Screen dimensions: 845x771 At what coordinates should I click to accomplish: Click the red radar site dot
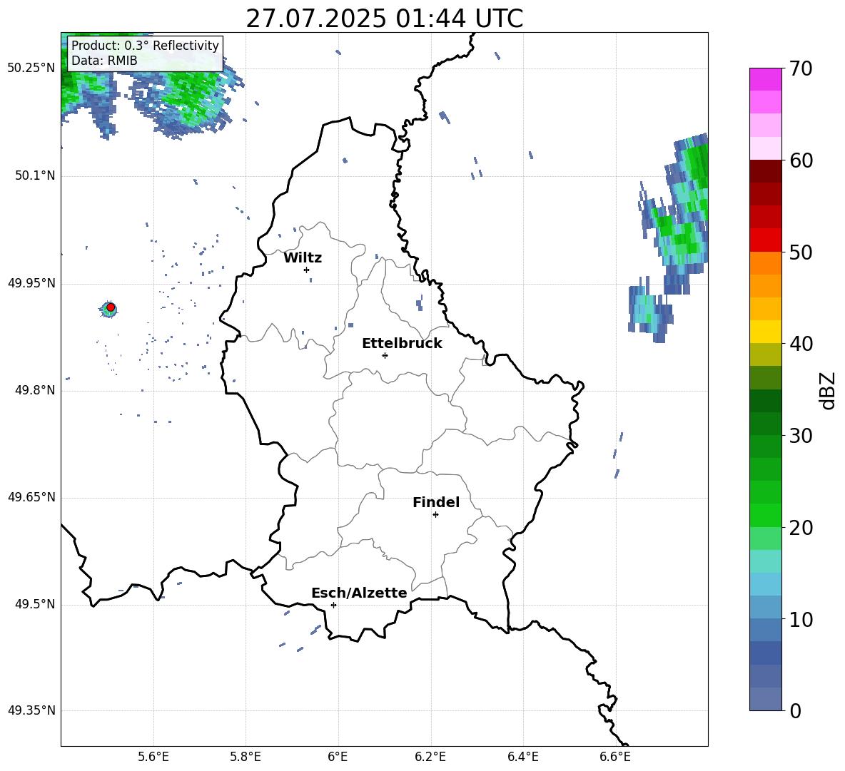111,307
